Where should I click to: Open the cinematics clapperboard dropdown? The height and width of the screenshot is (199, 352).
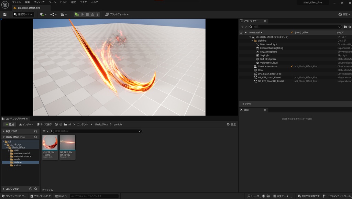(64, 14)
